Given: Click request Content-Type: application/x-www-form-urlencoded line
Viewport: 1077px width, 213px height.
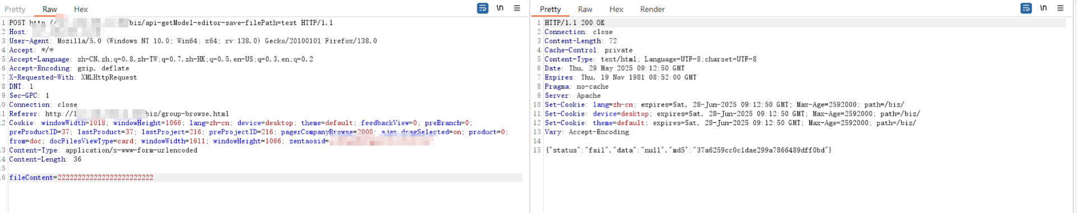Looking at the screenshot, I should (x=103, y=150).
